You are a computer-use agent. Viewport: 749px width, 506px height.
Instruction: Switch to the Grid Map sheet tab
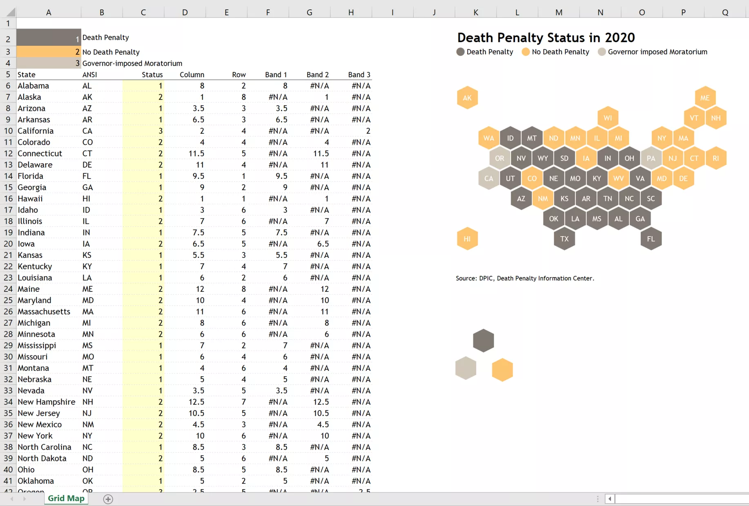[x=66, y=498]
